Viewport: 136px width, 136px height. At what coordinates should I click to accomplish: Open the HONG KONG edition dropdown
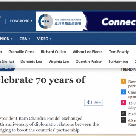pos(21,21)
